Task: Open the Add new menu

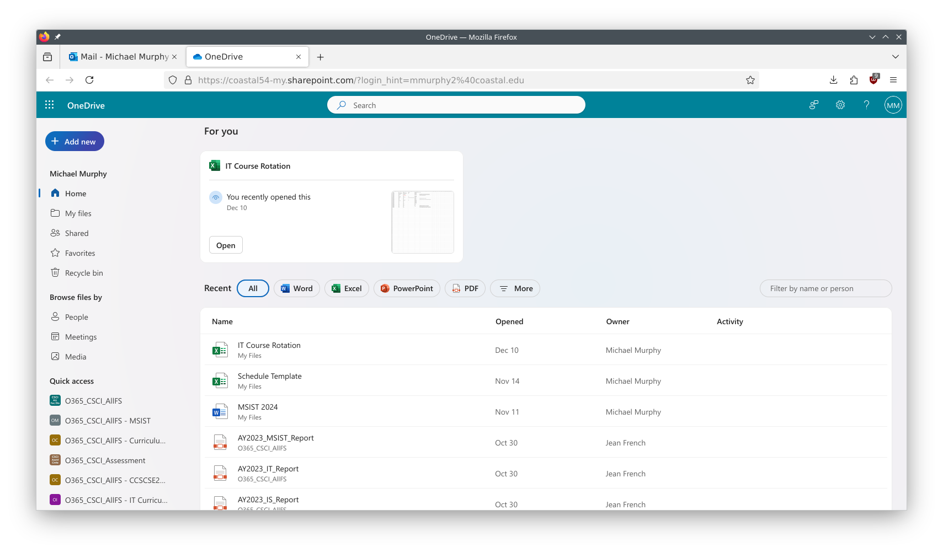Action: point(74,141)
